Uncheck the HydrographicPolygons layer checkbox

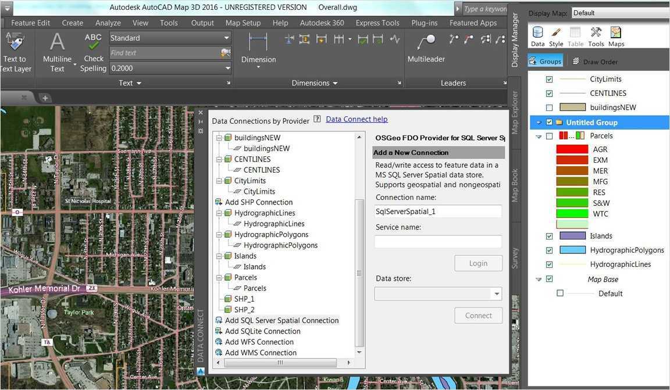click(x=550, y=251)
